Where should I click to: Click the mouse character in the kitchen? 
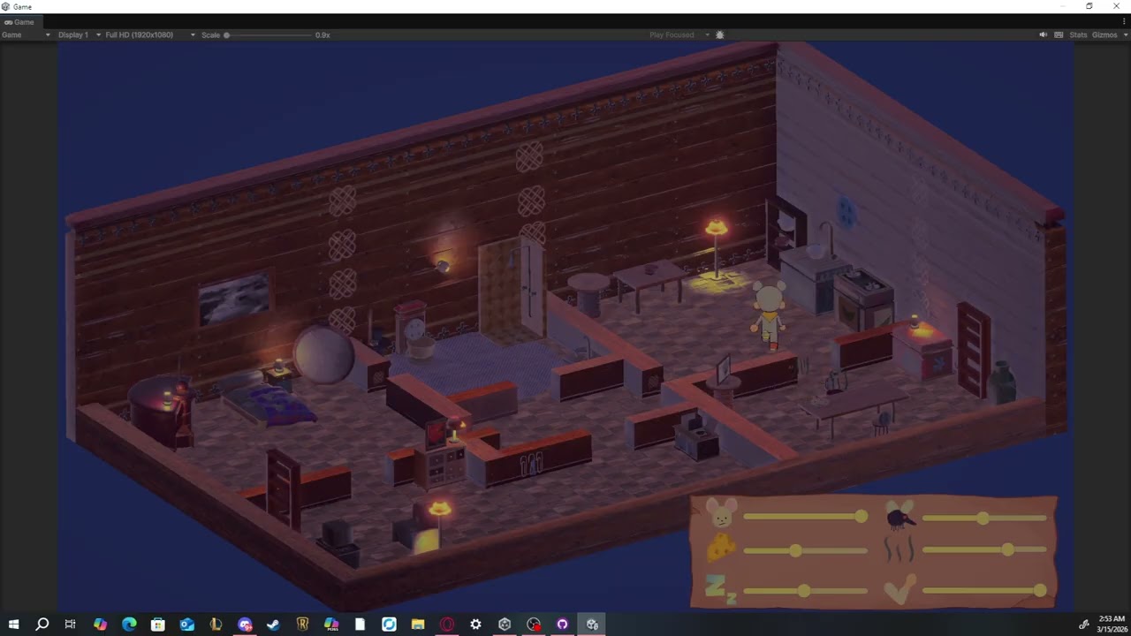pyautogui.click(x=769, y=316)
